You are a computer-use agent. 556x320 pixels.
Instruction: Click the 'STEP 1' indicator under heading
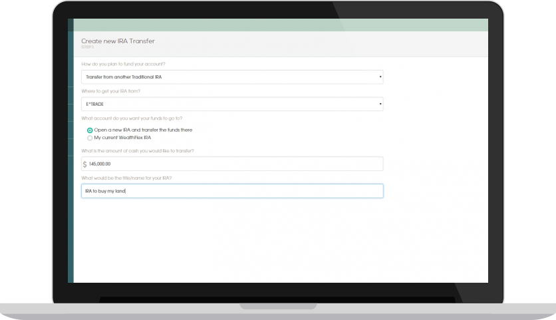tap(88, 48)
